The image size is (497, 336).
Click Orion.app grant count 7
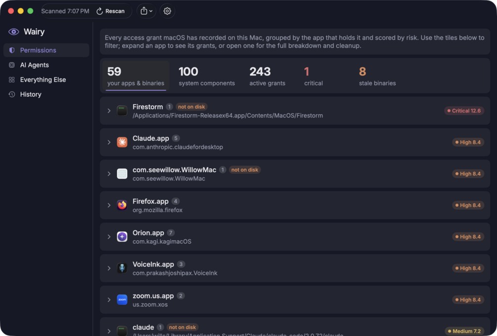coord(171,233)
